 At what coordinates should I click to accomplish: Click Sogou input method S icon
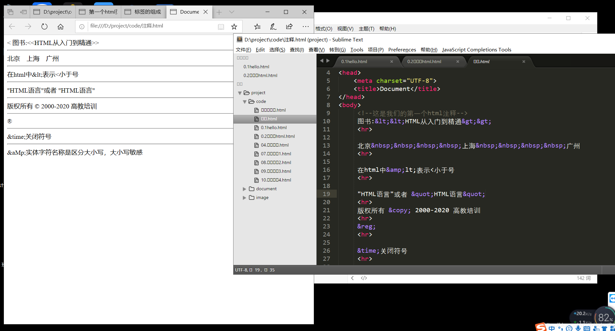[541, 327]
